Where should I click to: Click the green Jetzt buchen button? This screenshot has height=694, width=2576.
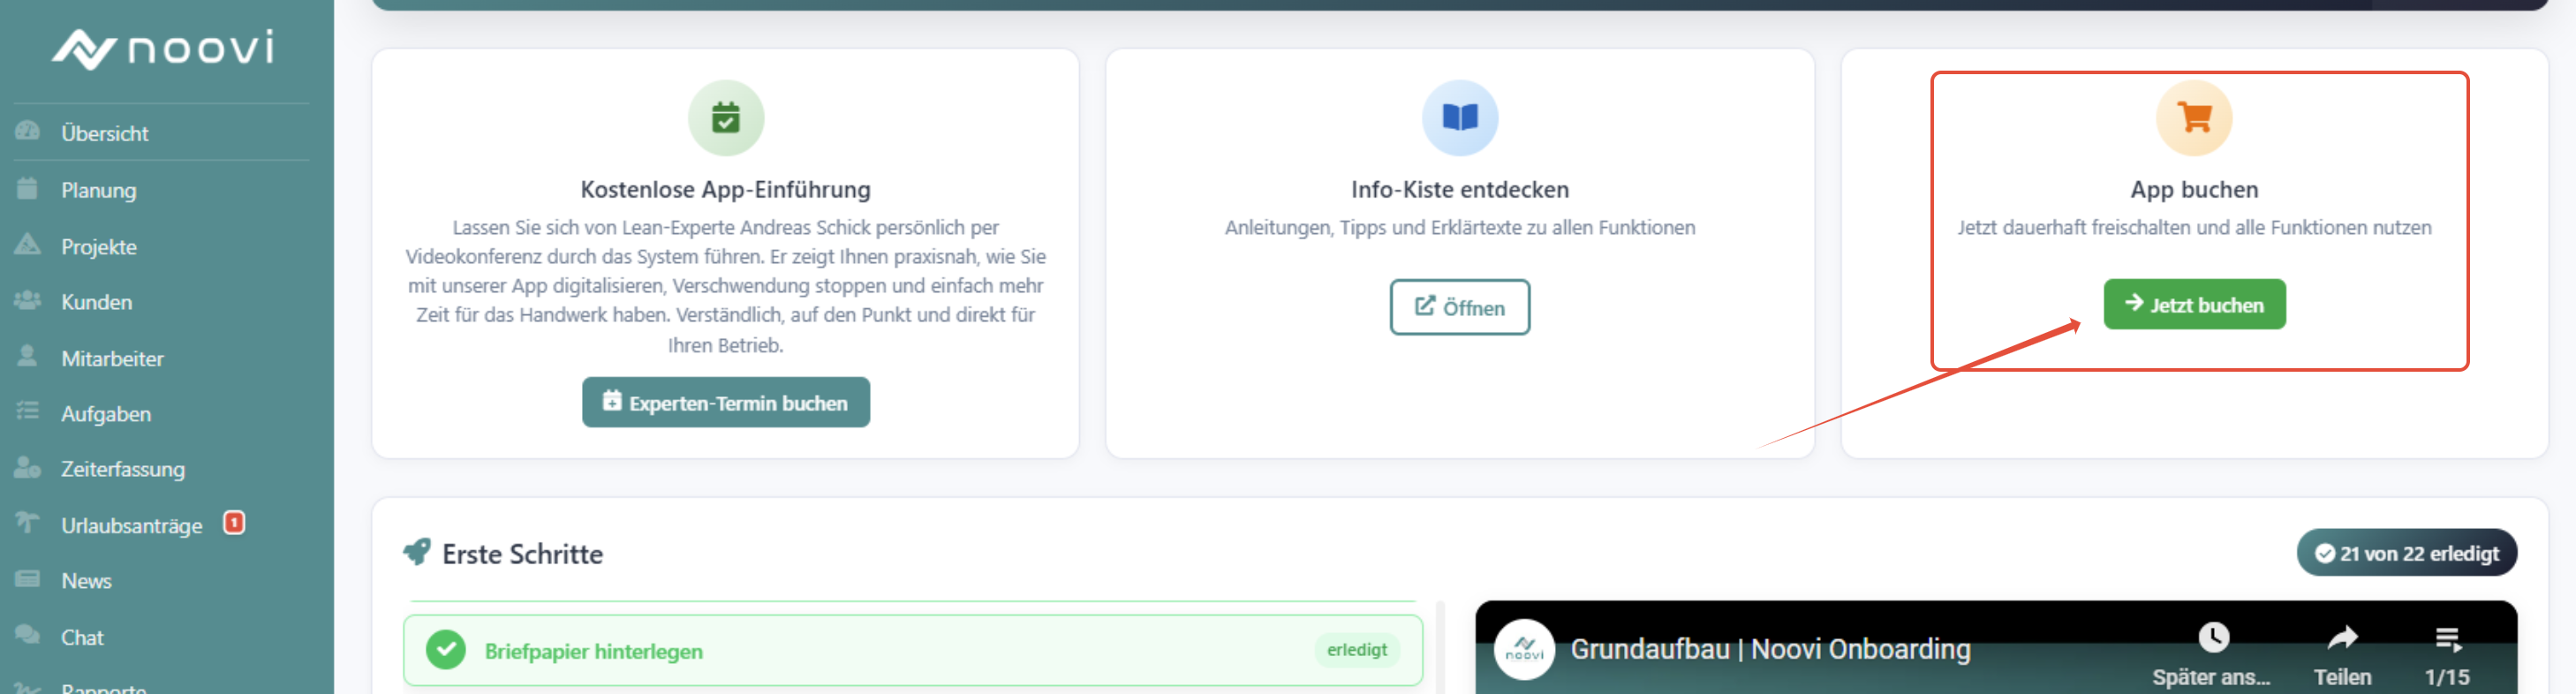click(x=2194, y=304)
